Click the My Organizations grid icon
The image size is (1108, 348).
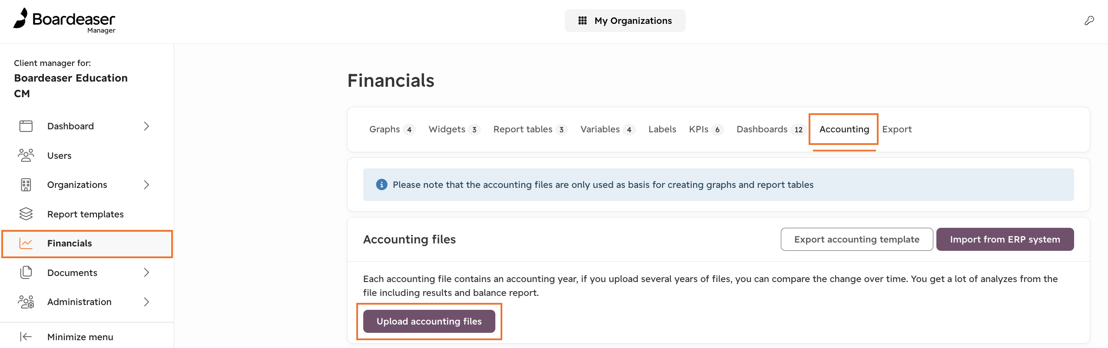(x=582, y=20)
